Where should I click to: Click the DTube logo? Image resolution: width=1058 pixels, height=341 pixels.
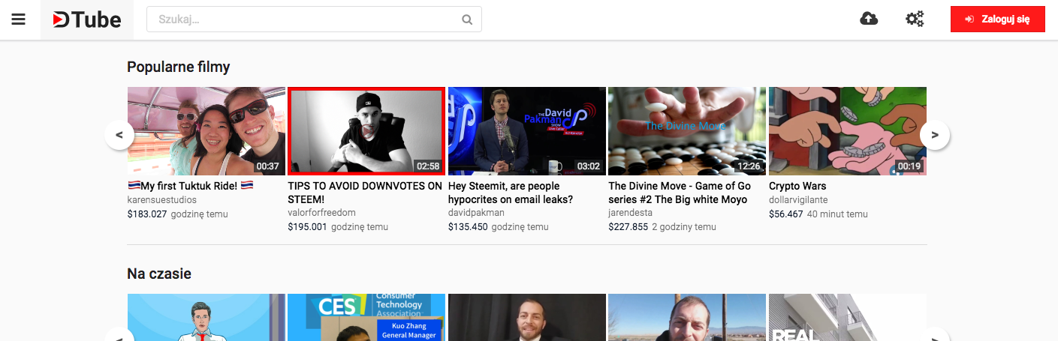(87, 19)
